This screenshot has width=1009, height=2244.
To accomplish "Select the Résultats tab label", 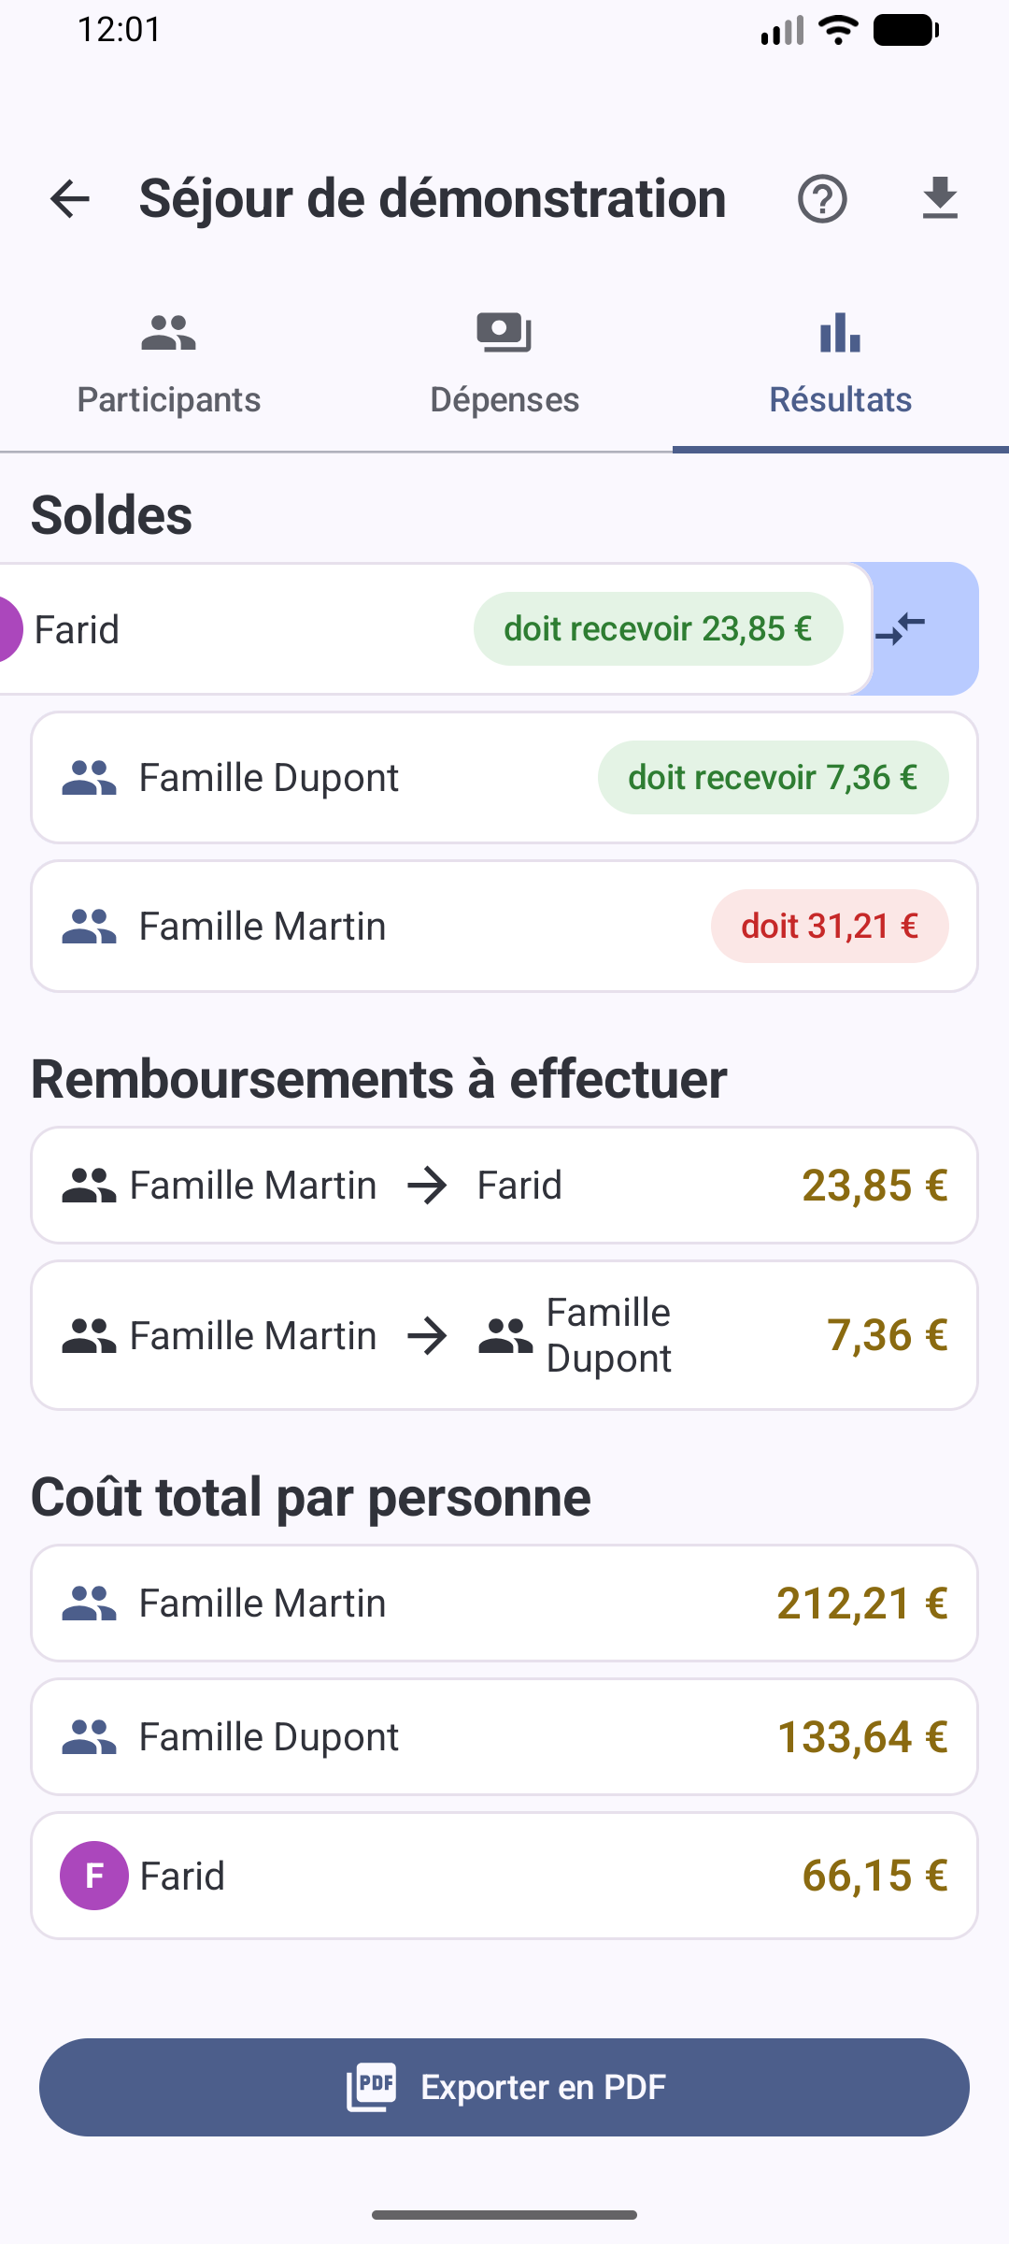I will (840, 399).
